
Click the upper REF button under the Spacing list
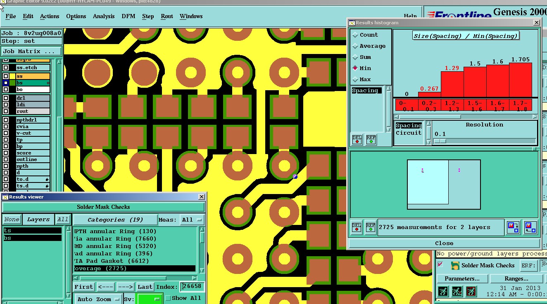click(x=371, y=140)
